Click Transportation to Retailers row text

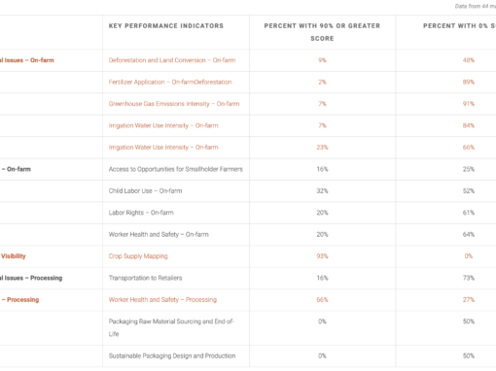point(145,278)
